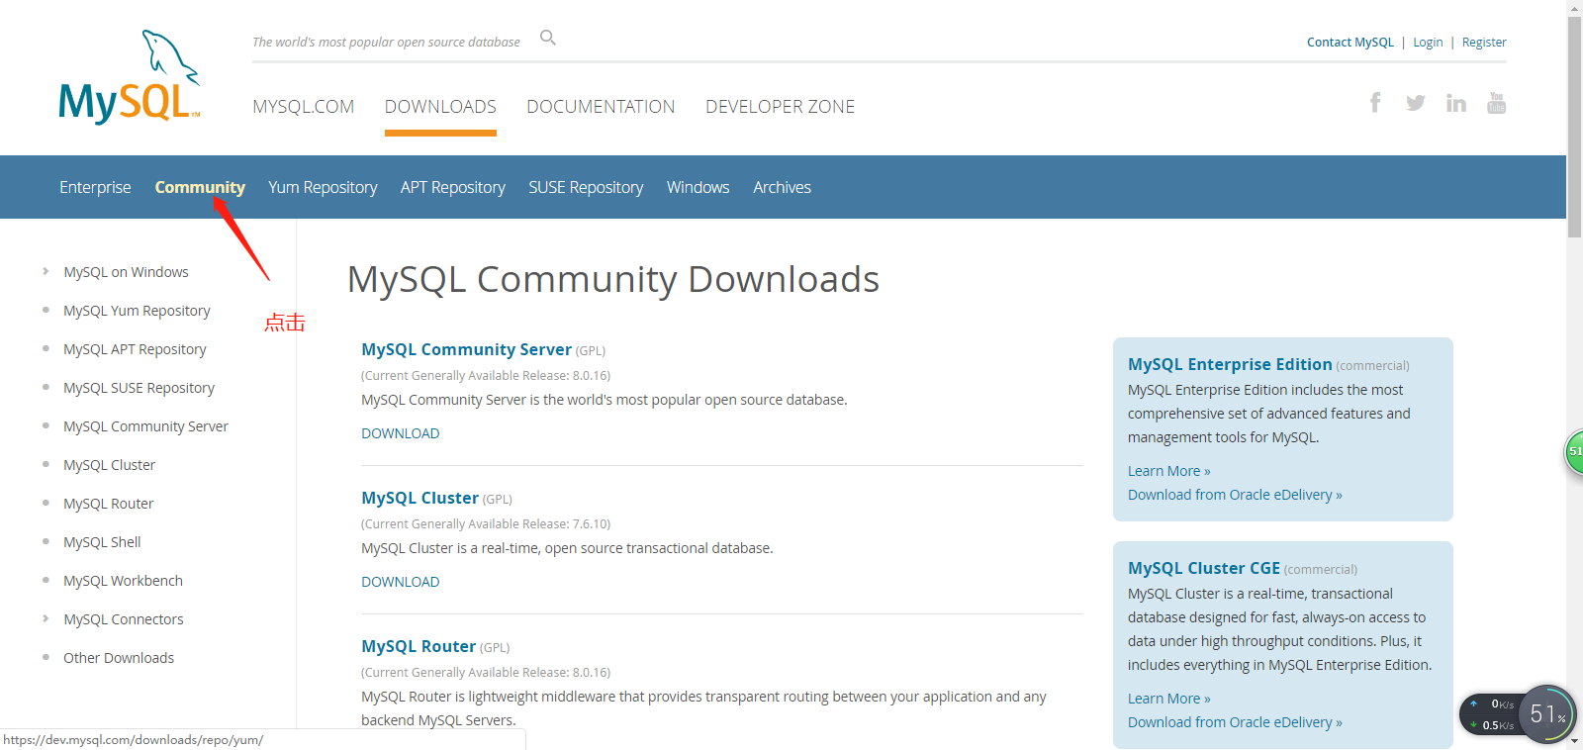
Task: Click Learn More under Enterprise Edition
Action: (1168, 471)
